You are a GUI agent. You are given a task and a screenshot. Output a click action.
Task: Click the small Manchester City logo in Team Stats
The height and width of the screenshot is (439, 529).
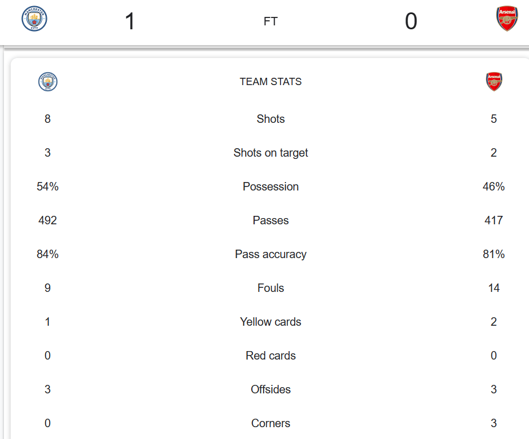click(x=48, y=82)
